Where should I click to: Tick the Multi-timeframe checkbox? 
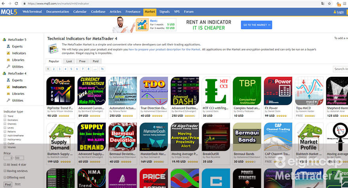pos(5,135)
